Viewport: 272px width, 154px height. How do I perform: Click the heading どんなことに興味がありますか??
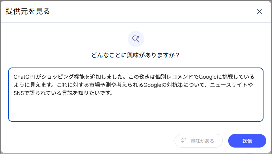136,55
